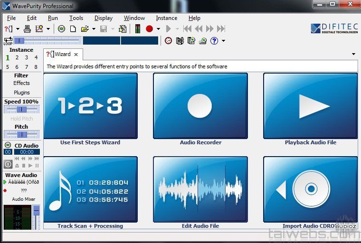The image size is (361, 243).
Task: Click the blue Help question mark icon
Action: tap(214, 41)
